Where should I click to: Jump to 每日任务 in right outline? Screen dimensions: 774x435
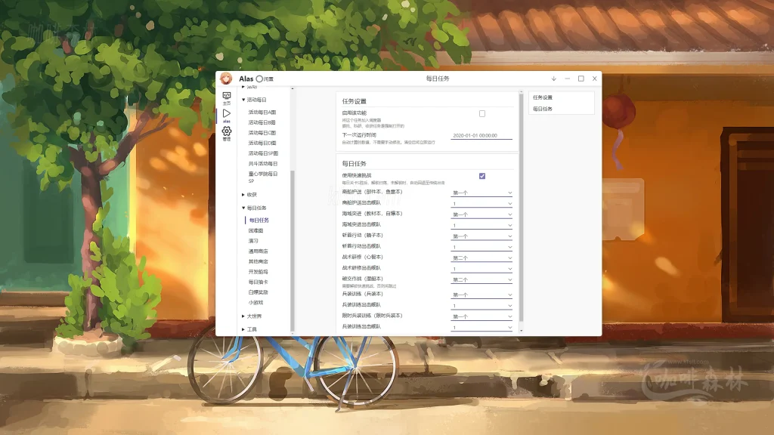[x=543, y=109]
